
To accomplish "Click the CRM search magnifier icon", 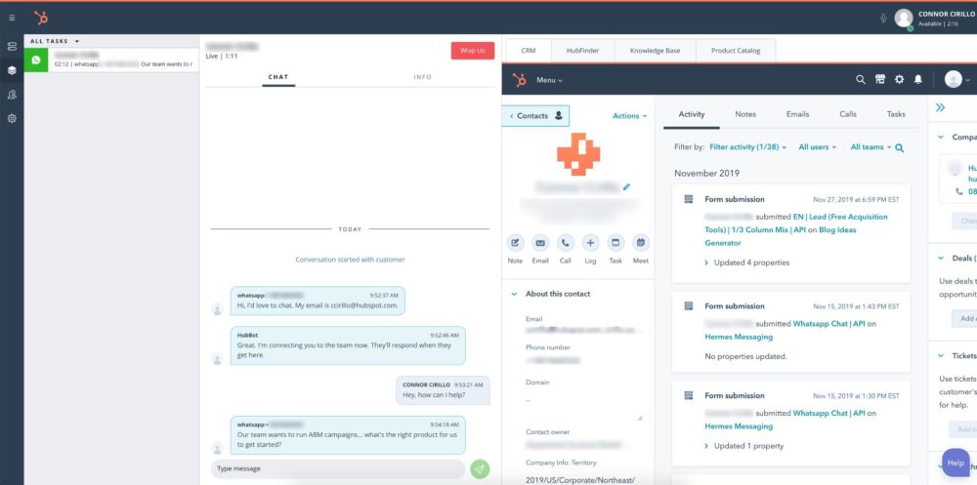I will tap(861, 80).
